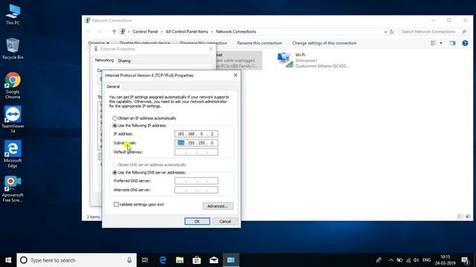Click Control Panel in the breadcrumb
Viewport: 476px width, 267px height.
[145, 31]
